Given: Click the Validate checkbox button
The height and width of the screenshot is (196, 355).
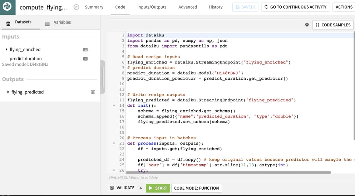Looking at the screenshot, I should (x=122, y=188).
